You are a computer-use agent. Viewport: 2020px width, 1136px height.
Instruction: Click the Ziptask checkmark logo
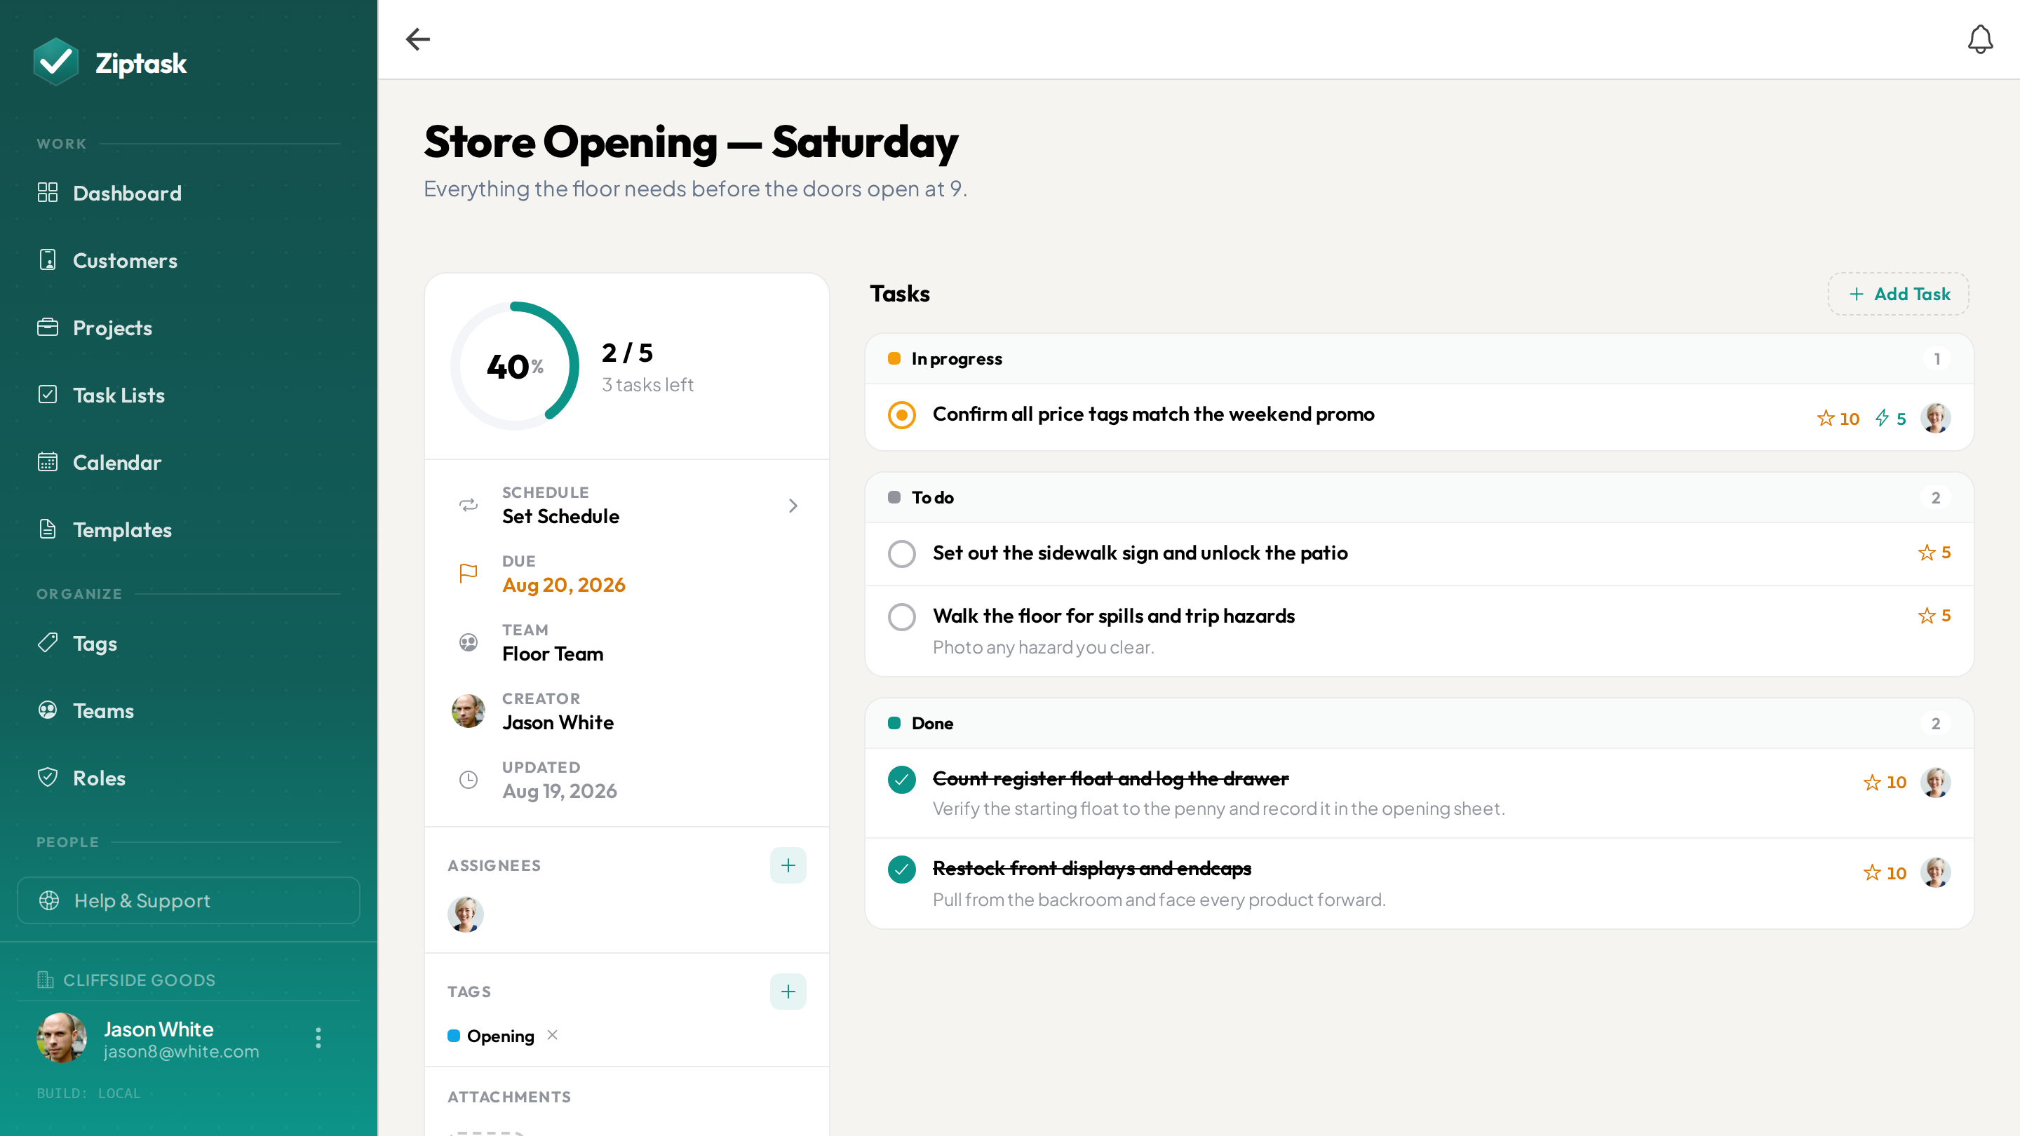(x=55, y=62)
